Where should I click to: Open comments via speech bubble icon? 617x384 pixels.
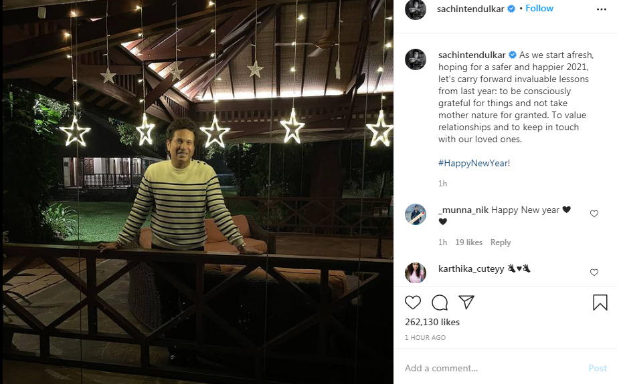pyautogui.click(x=440, y=303)
